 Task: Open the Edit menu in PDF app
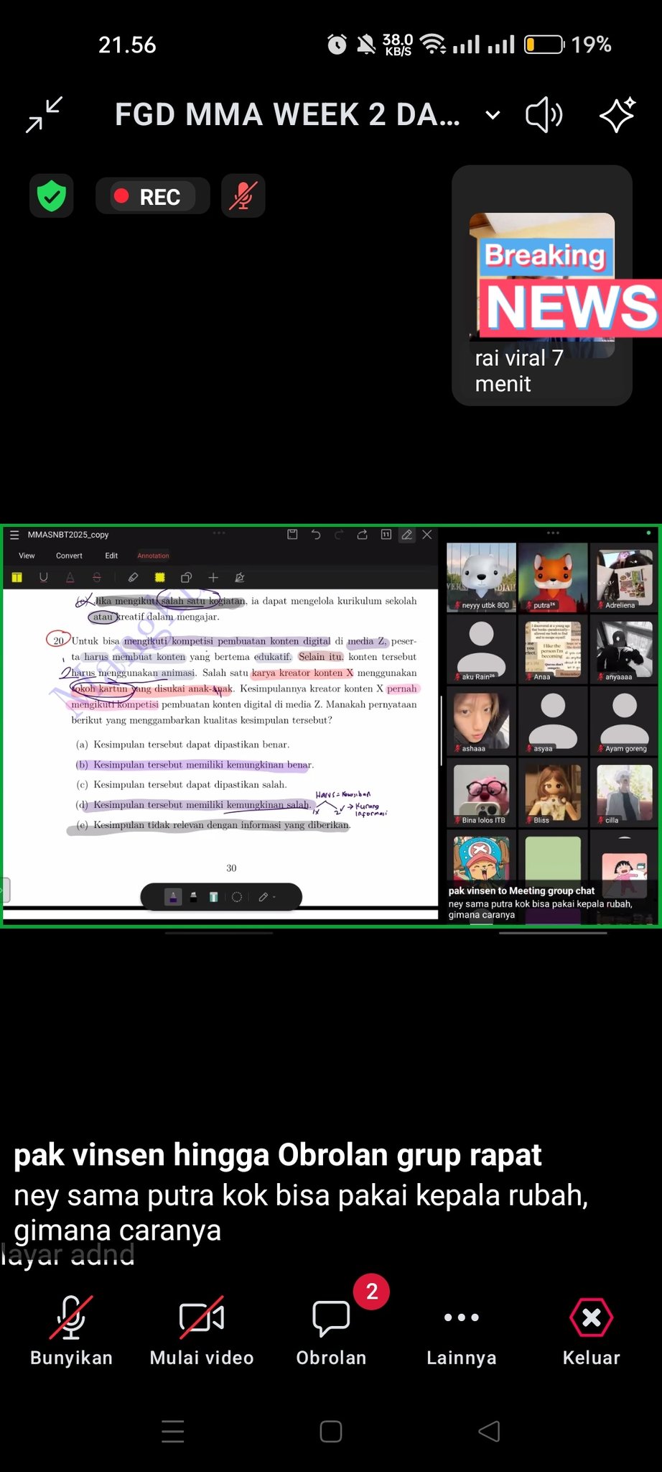111,556
